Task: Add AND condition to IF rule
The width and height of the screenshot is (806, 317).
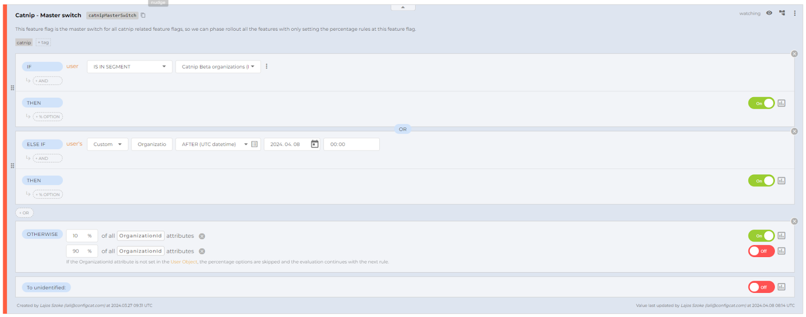Action: [47, 81]
